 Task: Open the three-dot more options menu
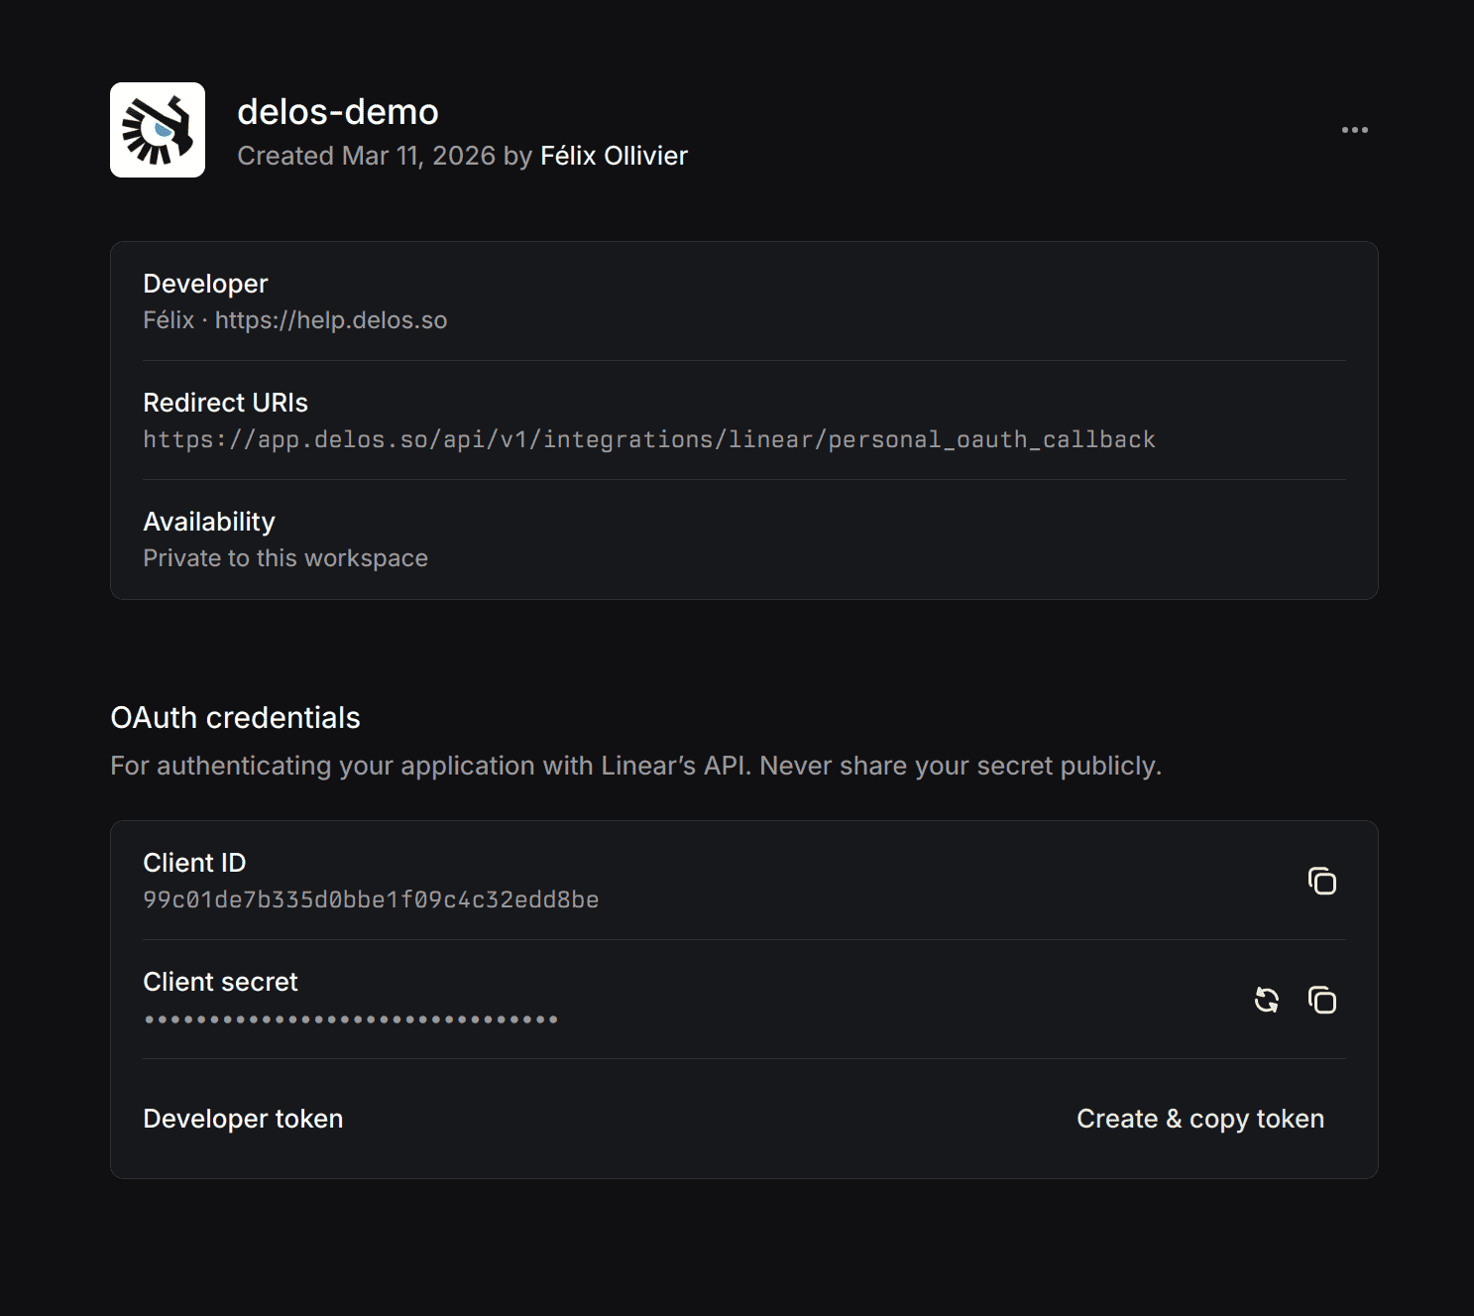coord(1354,130)
